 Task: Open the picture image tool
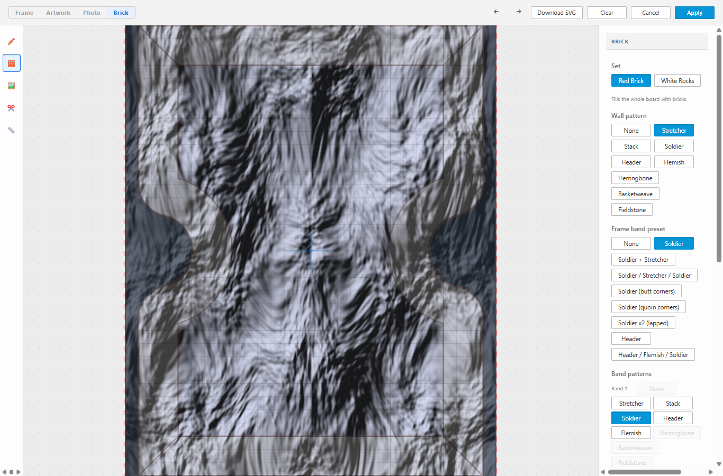pyautogui.click(x=11, y=86)
